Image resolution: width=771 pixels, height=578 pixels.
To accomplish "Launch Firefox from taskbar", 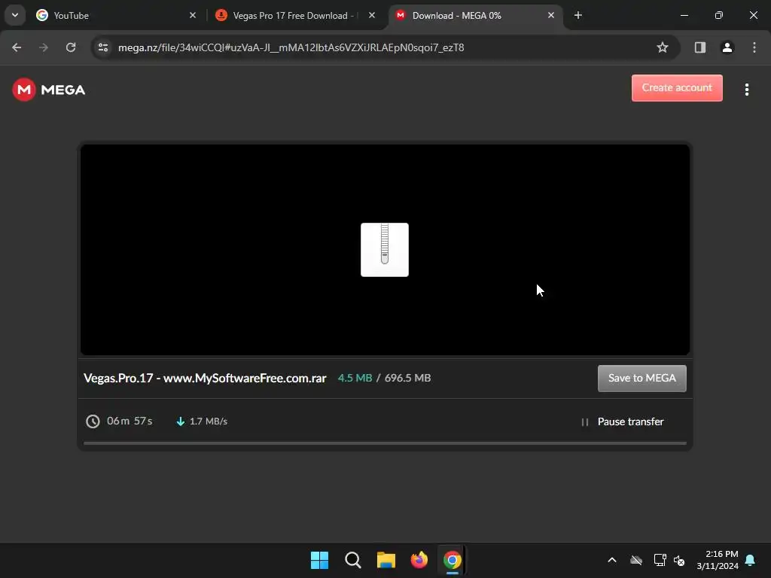I will click(x=419, y=560).
